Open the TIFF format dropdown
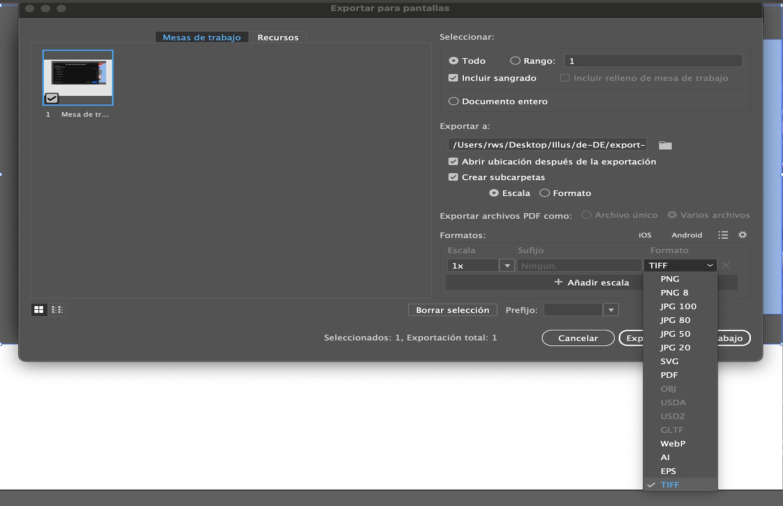Screen dimensions: 783x506 pos(680,265)
